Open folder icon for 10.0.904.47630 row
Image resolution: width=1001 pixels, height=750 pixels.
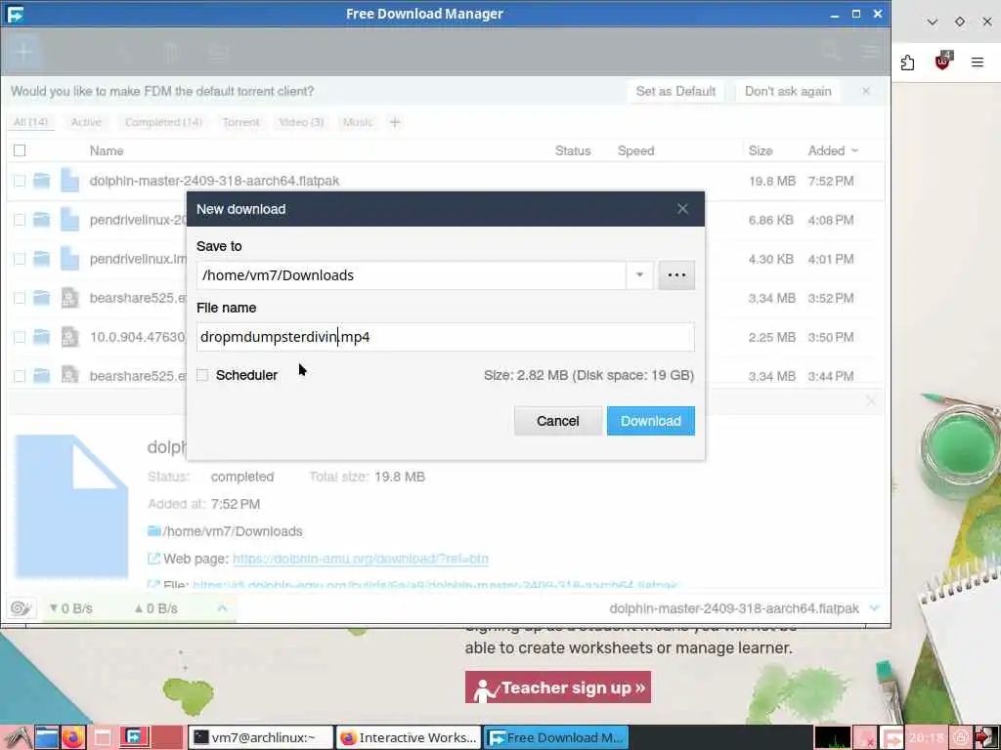(x=41, y=337)
